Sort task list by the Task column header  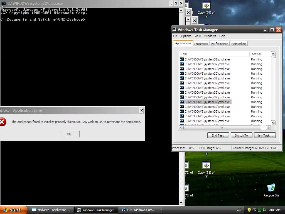pos(214,54)
